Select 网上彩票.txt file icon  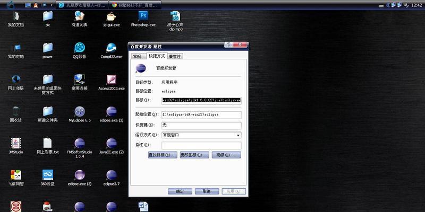48,146
